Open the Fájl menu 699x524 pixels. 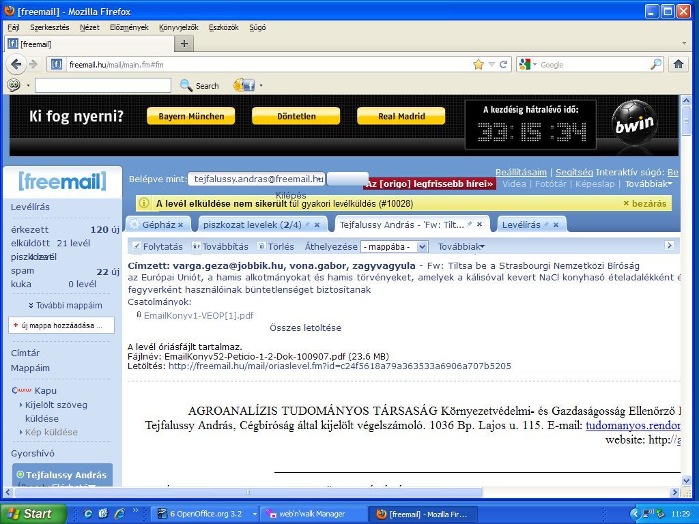(x=14, y=27)
